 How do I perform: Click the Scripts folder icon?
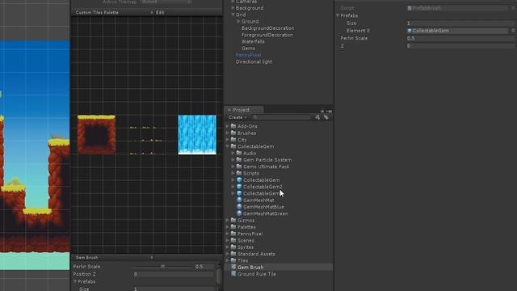(x=239, y=173)
